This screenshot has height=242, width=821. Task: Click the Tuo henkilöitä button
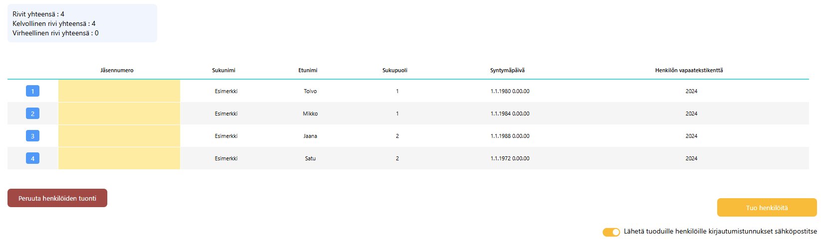click(x=767, y=208)
